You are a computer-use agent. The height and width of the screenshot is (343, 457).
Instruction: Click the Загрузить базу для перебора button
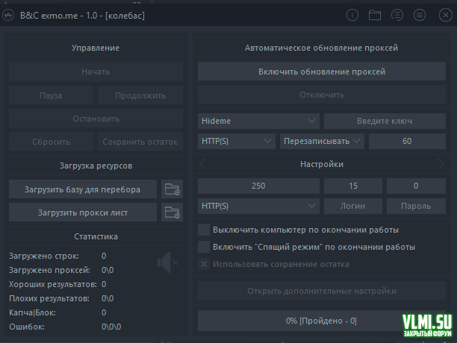(x=83, y=189)
